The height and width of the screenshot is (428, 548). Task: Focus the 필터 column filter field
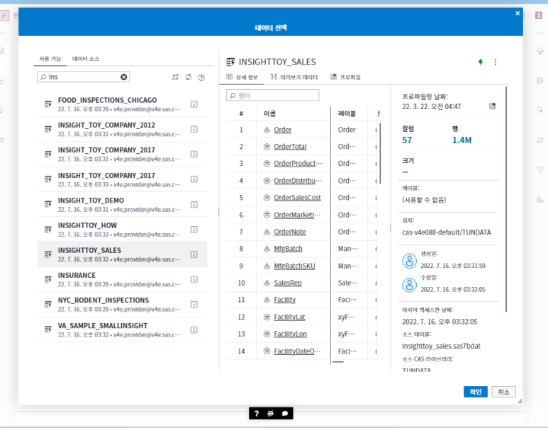coord(273,96)
